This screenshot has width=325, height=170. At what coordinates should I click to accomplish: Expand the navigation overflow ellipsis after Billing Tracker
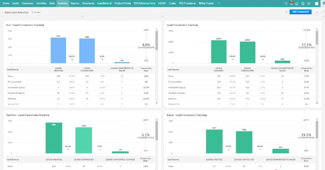pos(219,3)
